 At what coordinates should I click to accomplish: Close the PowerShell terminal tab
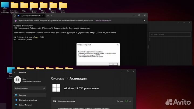point(43,16)
